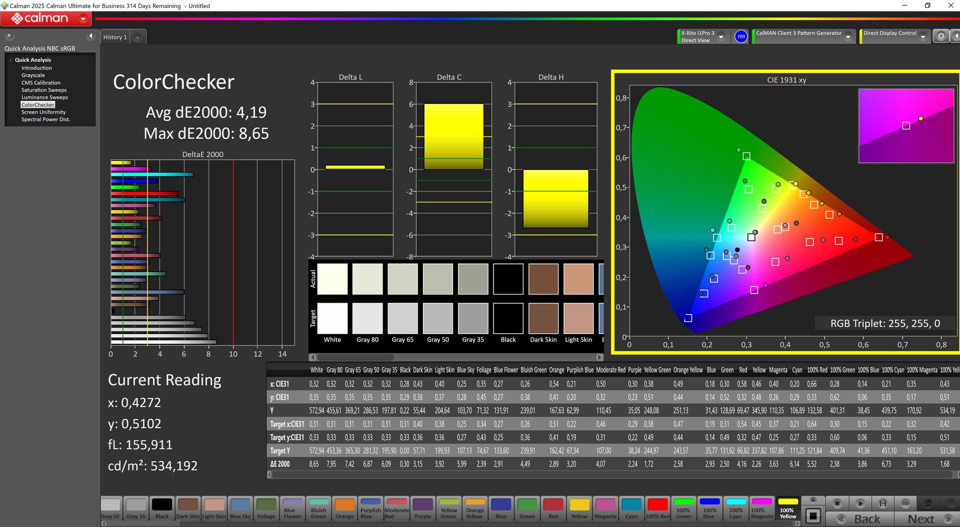The image size is (960, 527).
Task: Click the Light Skin target swatch thumbnail
Action: (578, 318)
